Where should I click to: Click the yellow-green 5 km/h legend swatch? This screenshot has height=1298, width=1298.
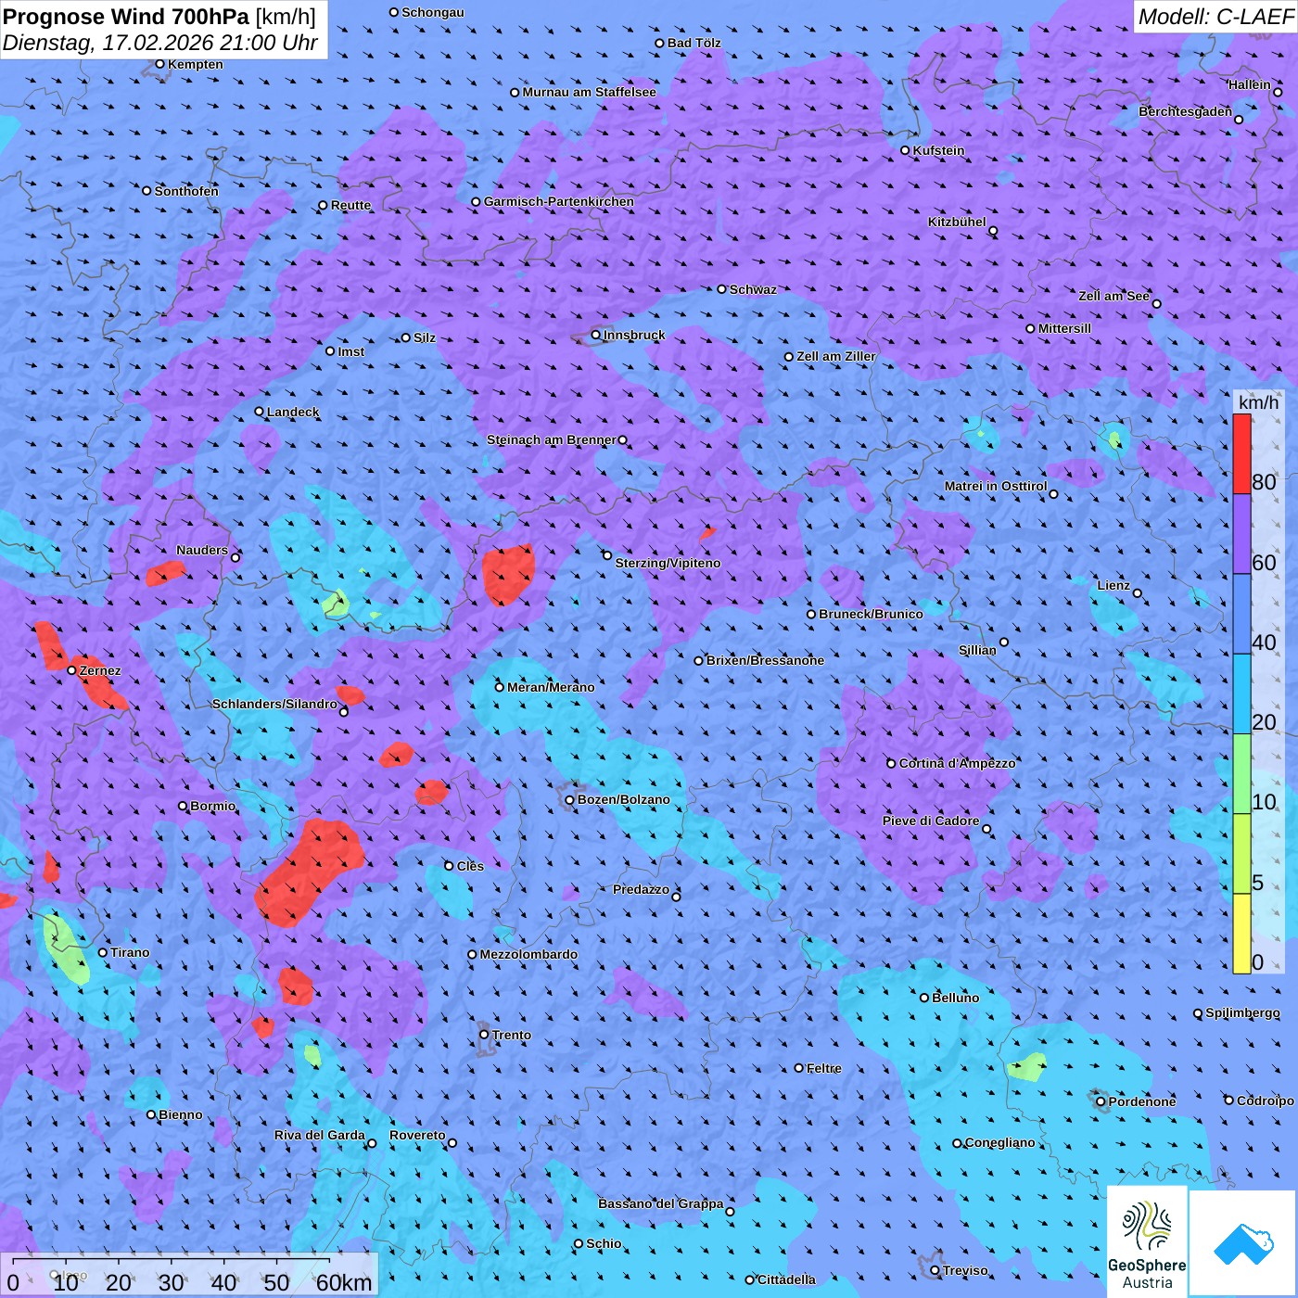click(x=1241, y=854)
